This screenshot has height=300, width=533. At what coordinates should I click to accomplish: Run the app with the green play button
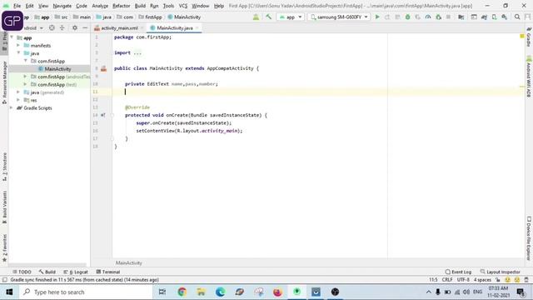(377, 17)
